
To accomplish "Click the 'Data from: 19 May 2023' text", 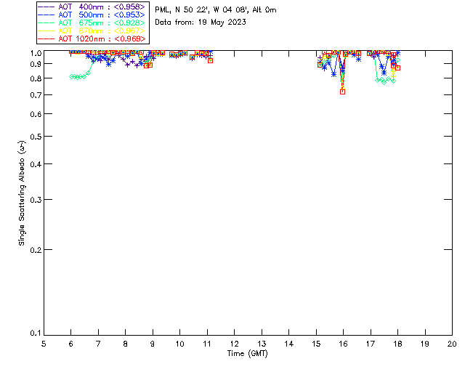I will point(201,23).
